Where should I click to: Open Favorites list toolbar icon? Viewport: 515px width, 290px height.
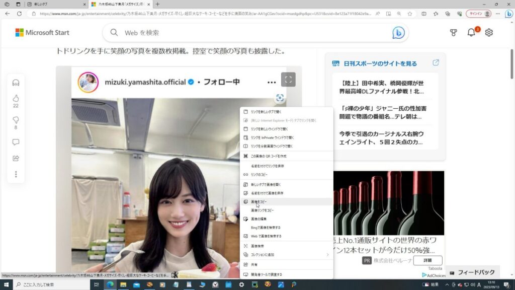point(436,14)
